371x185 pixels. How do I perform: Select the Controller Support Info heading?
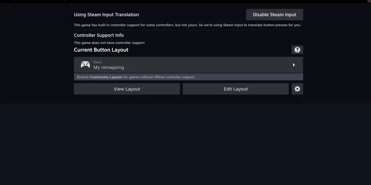[99, 35]
